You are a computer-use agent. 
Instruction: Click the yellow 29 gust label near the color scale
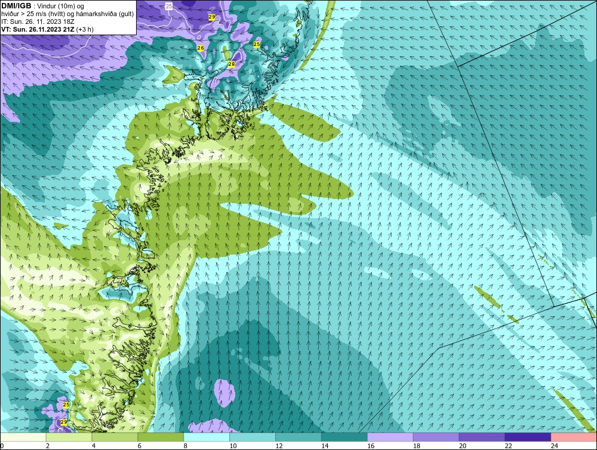click(64, 422)
